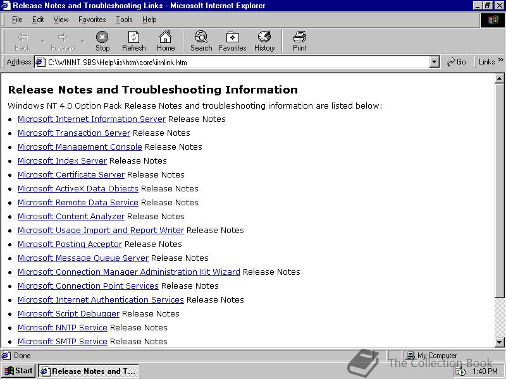
Task: Click the Links toolbar label
Action: click(x=486, y=61)
